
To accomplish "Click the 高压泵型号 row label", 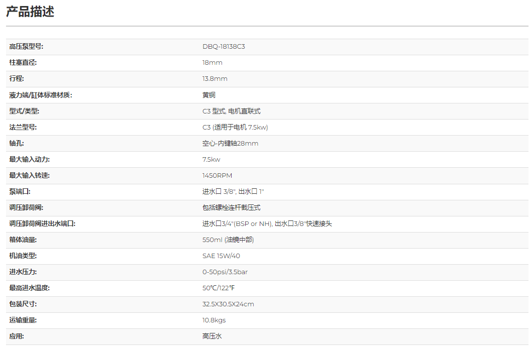I will [x=26, y=47].
